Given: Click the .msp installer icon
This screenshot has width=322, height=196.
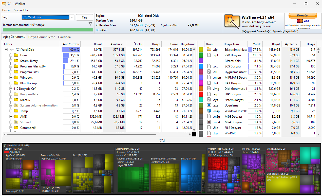Looking at the screenshot, I should pyautogui.click(x=209, y=111).
